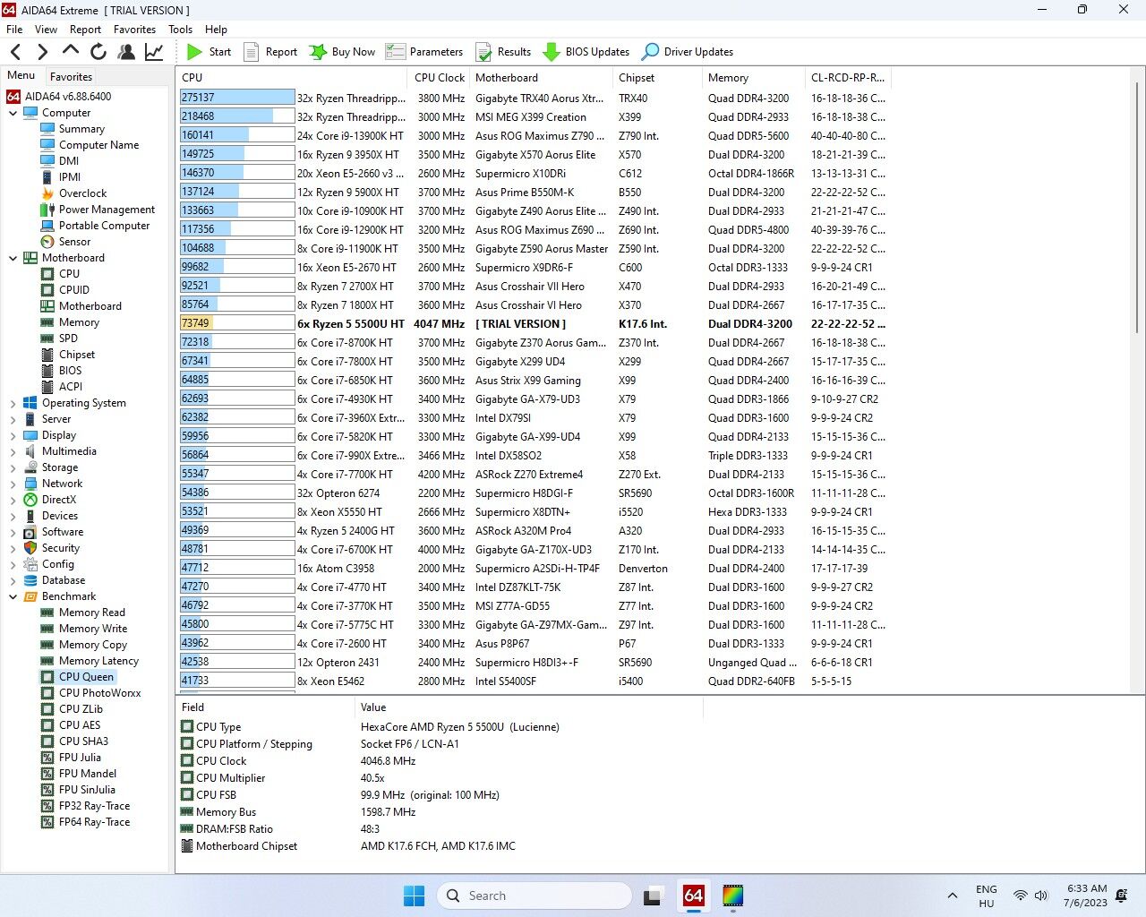
Task: Switch to the Menu tab
Action: click(21, 75)
